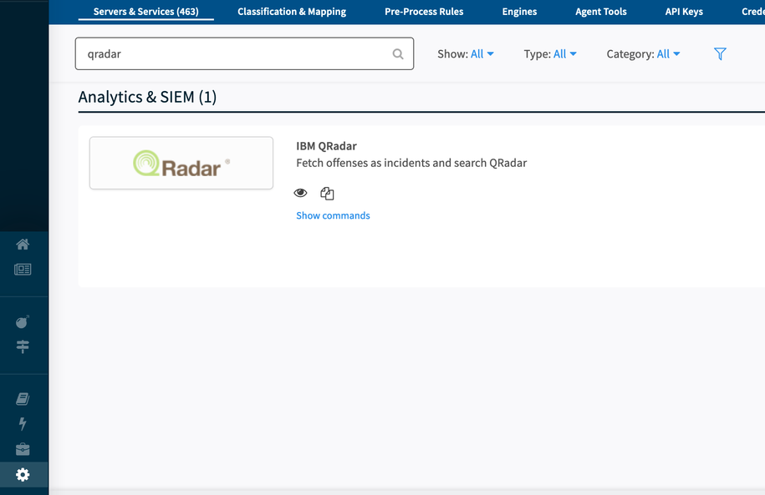Switch to Engines tab
This screenshot has height=495, width=765.
pyautogui.click(x=519, y=12)
